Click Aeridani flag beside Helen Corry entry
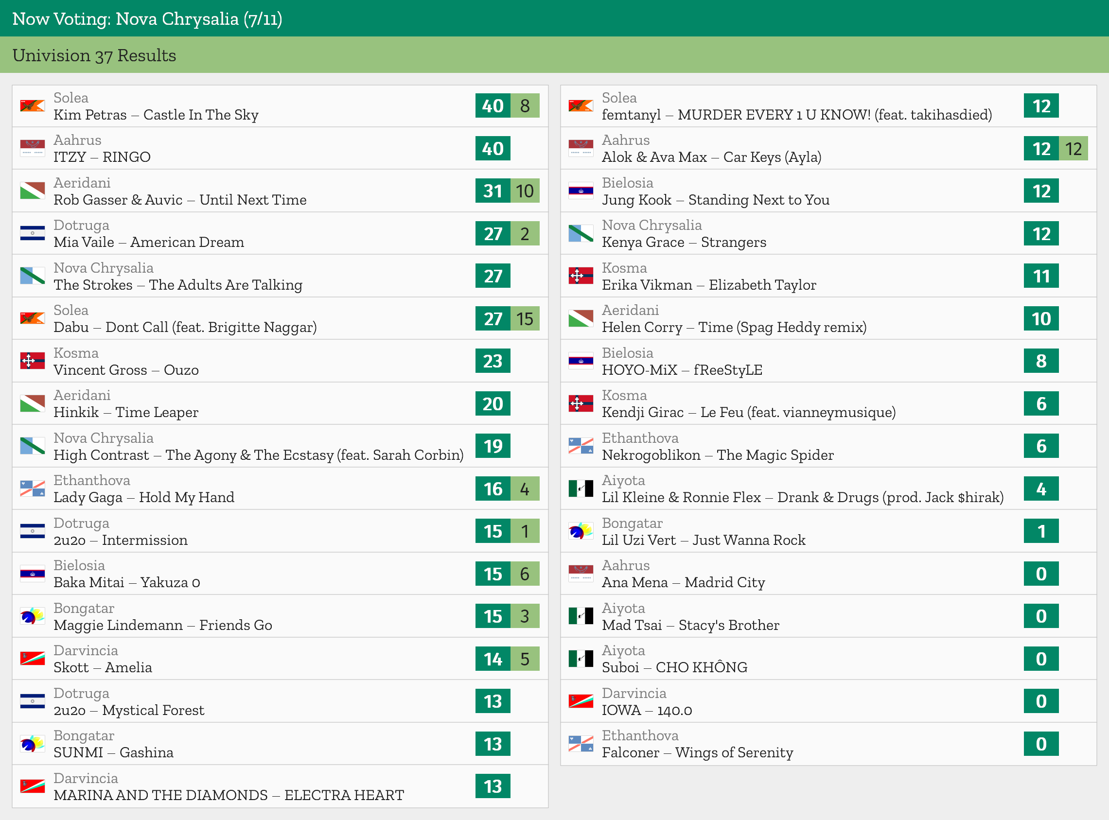The image size is (1109, 820). point(581,319)
